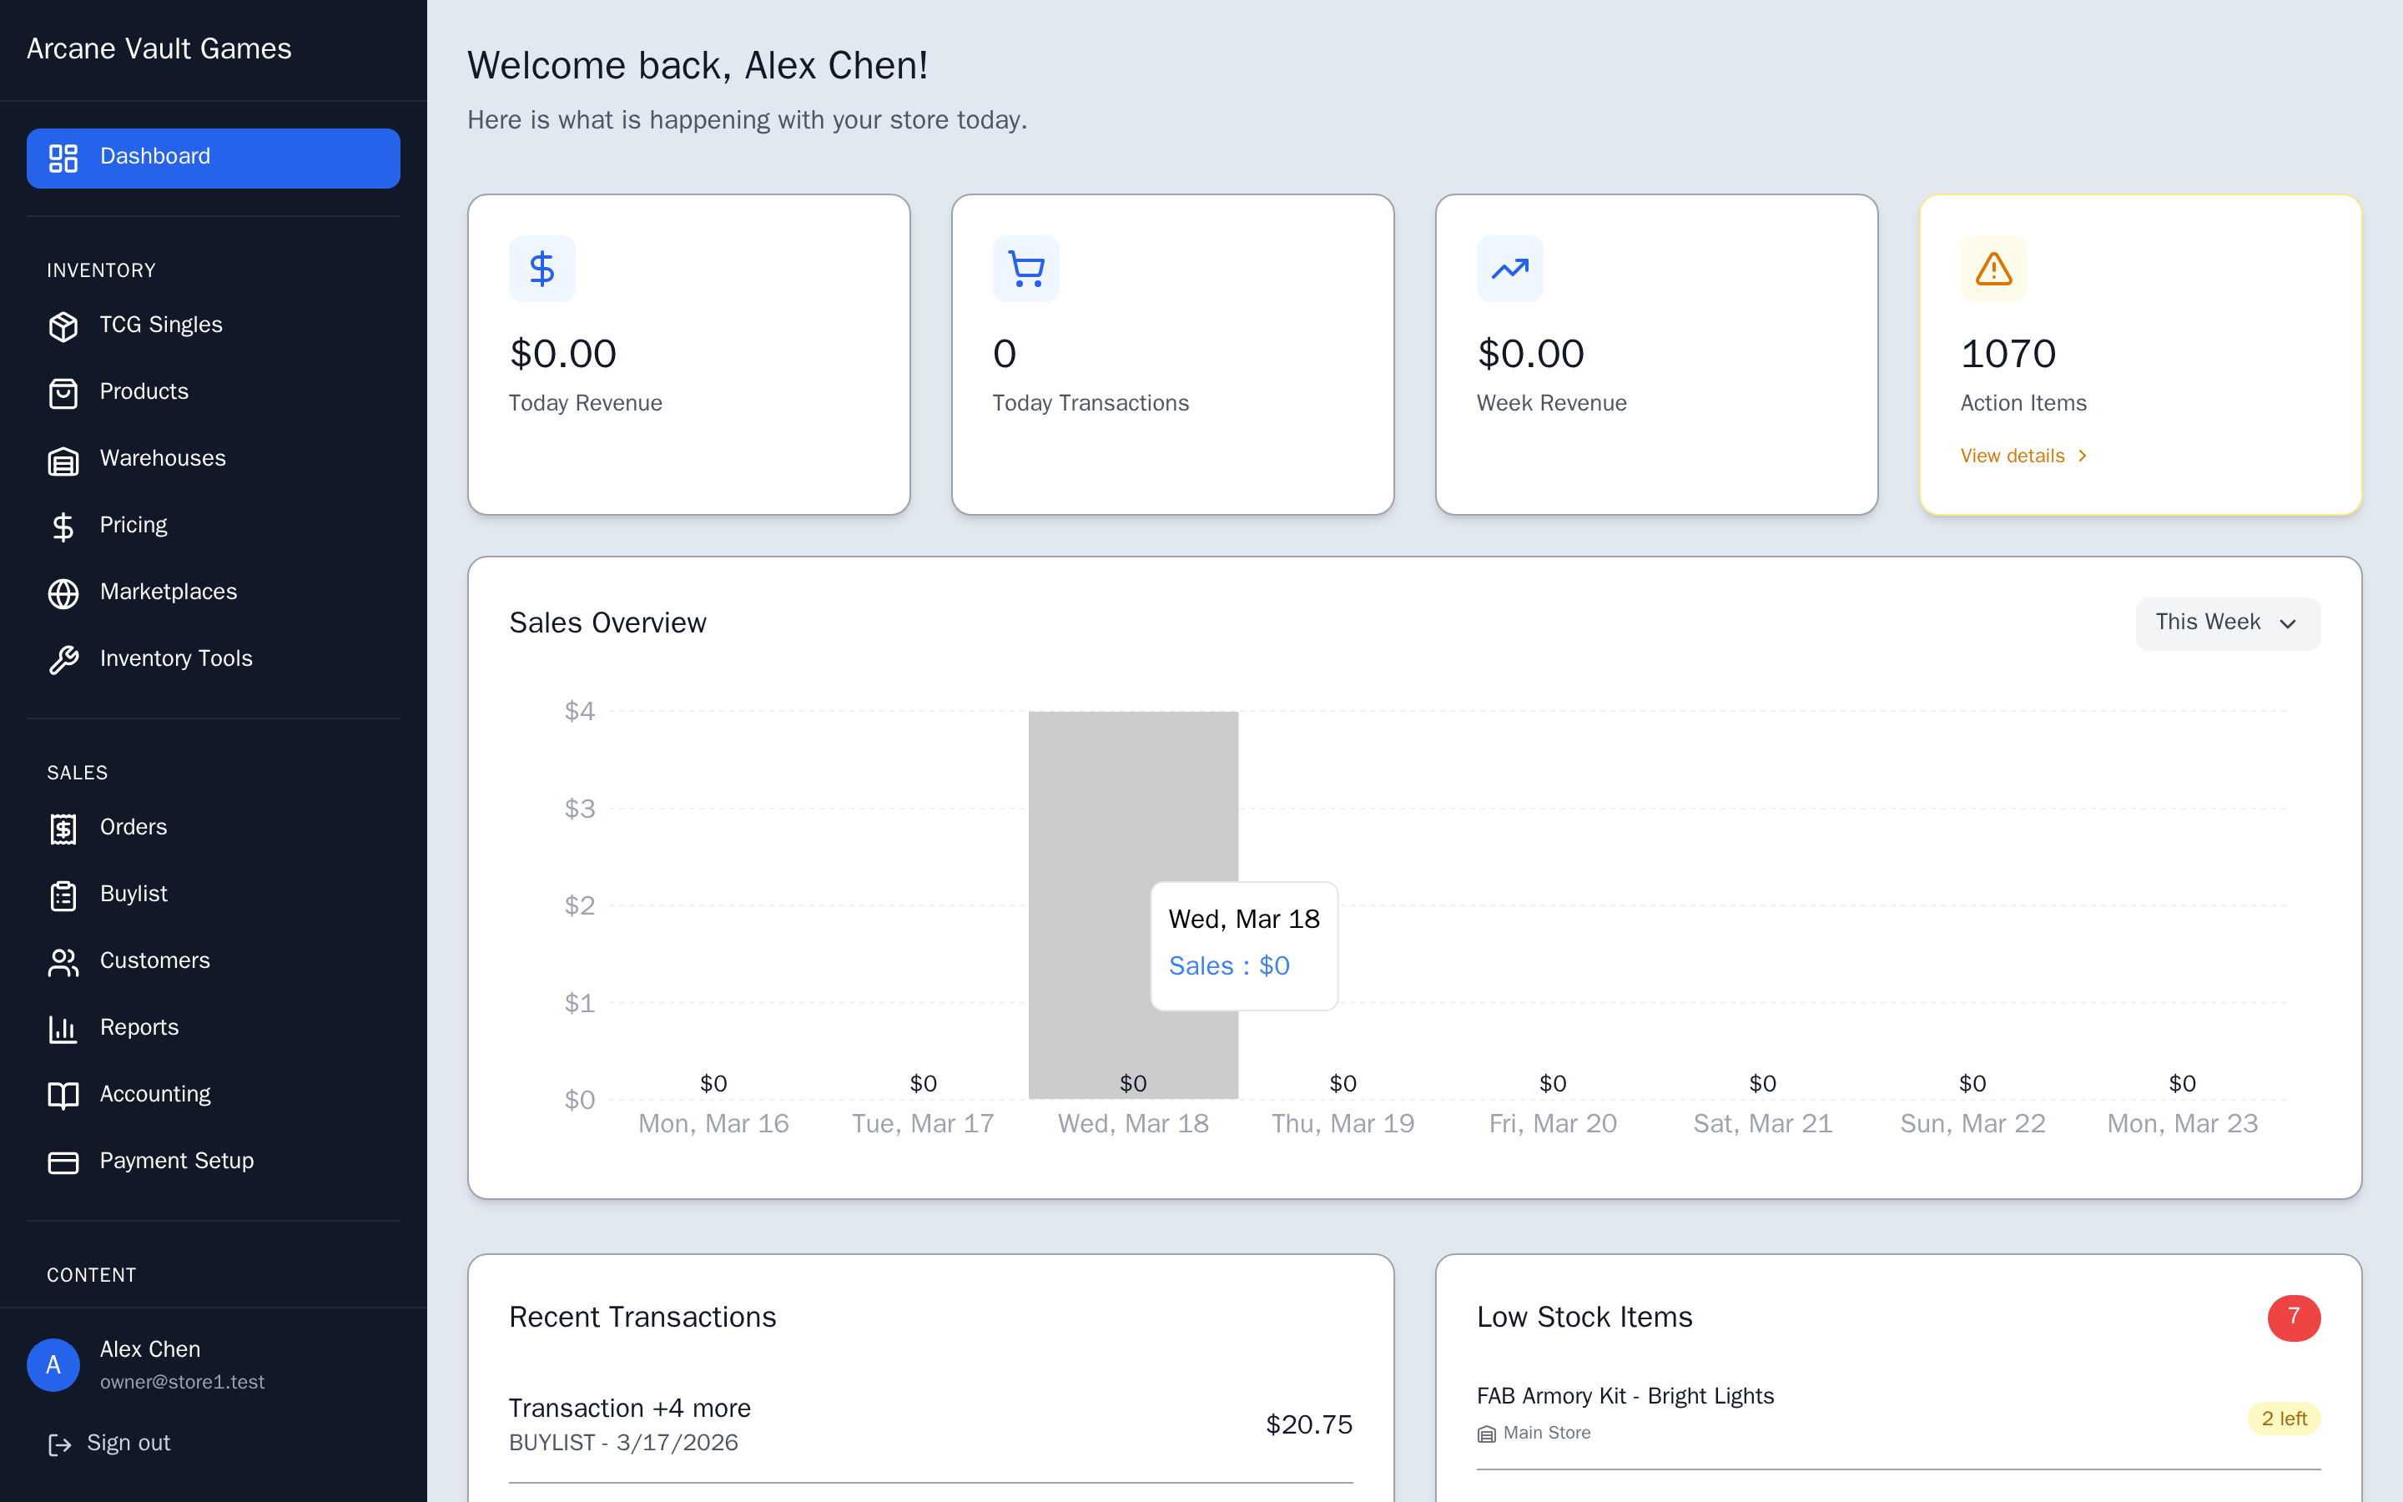Screen dimensions: 2403x1502
Task: Click the Inventory Tools wrench icon
Action: tap(63, 658)
